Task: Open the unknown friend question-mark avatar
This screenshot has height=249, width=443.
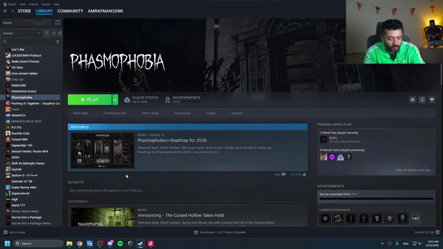Action: 349,157
